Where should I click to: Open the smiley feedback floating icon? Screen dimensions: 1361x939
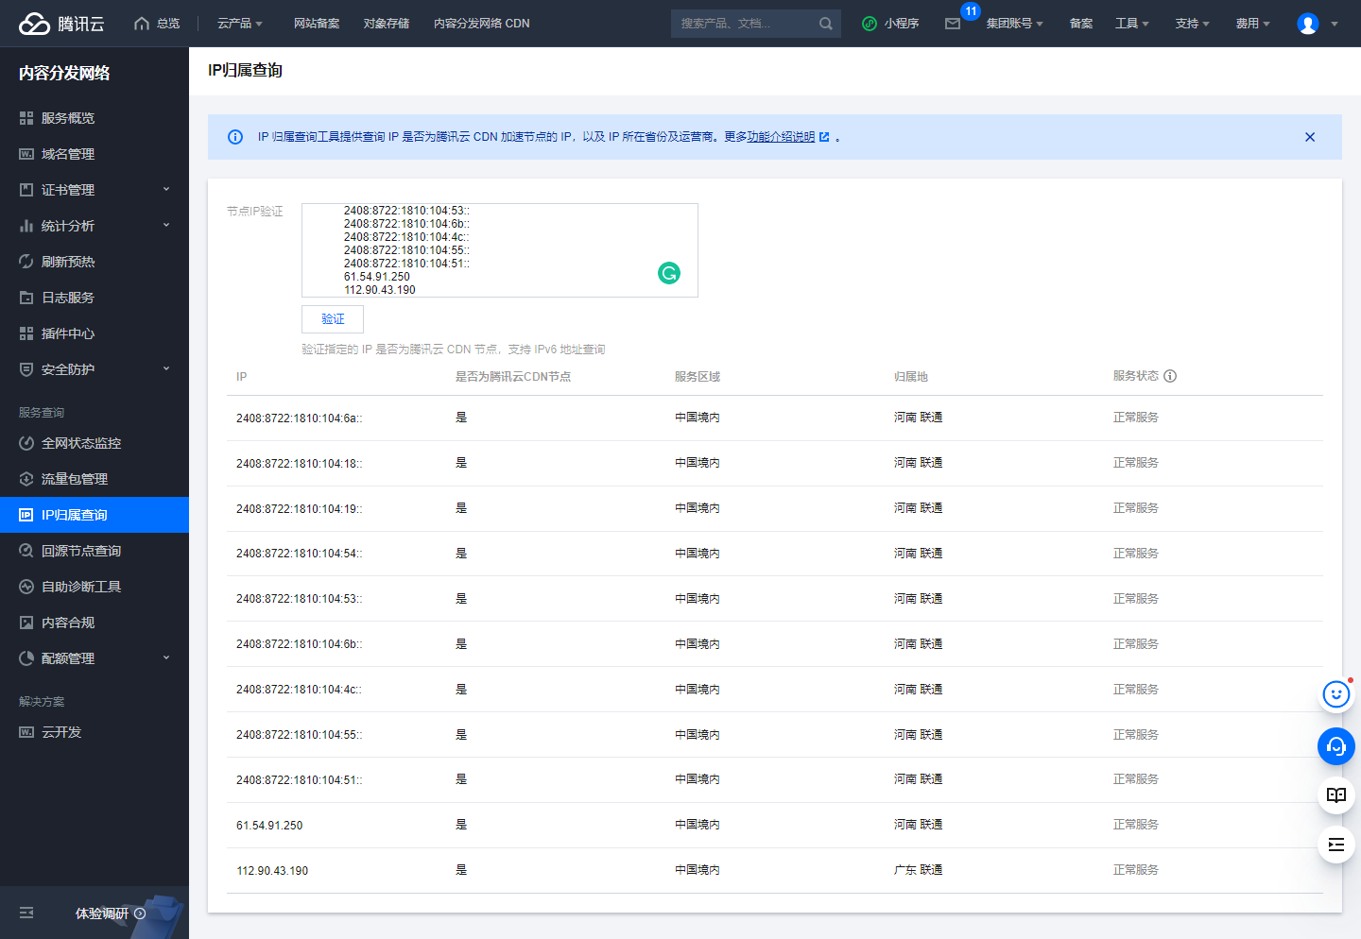click(x=1336, y=695)
